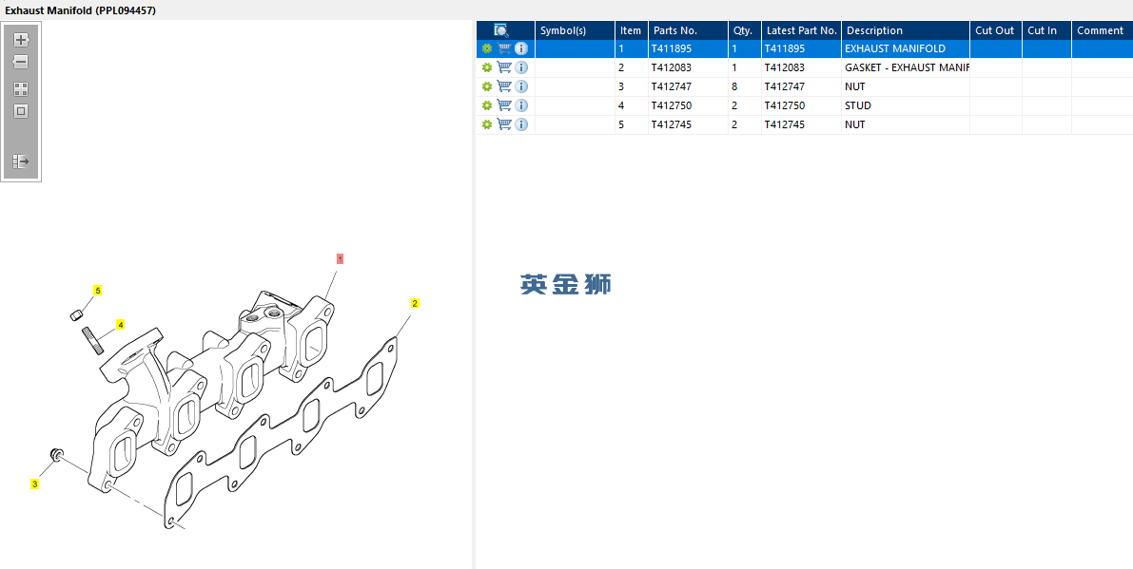Select callout 5 above small nut
Screen dimensions: 1133x569
98,290
